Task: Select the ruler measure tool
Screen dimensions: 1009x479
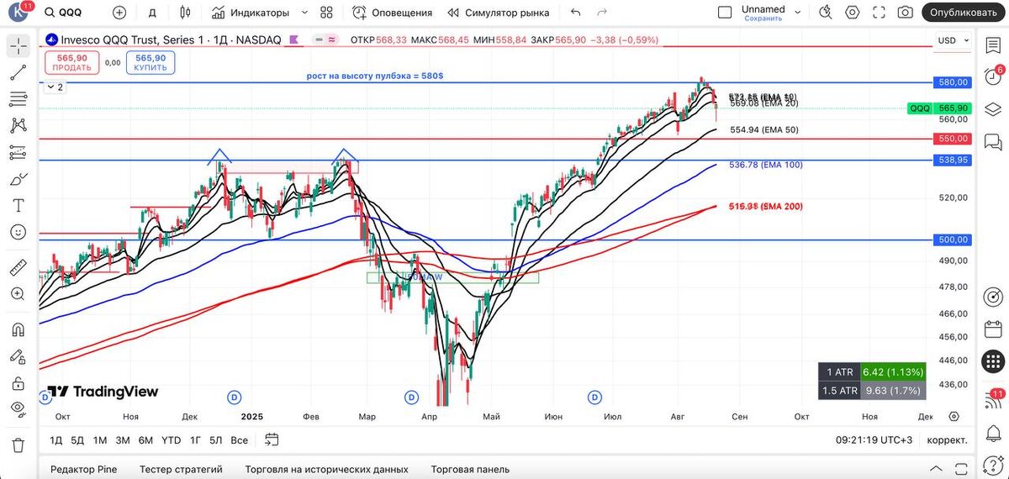Action: (18, 267)
